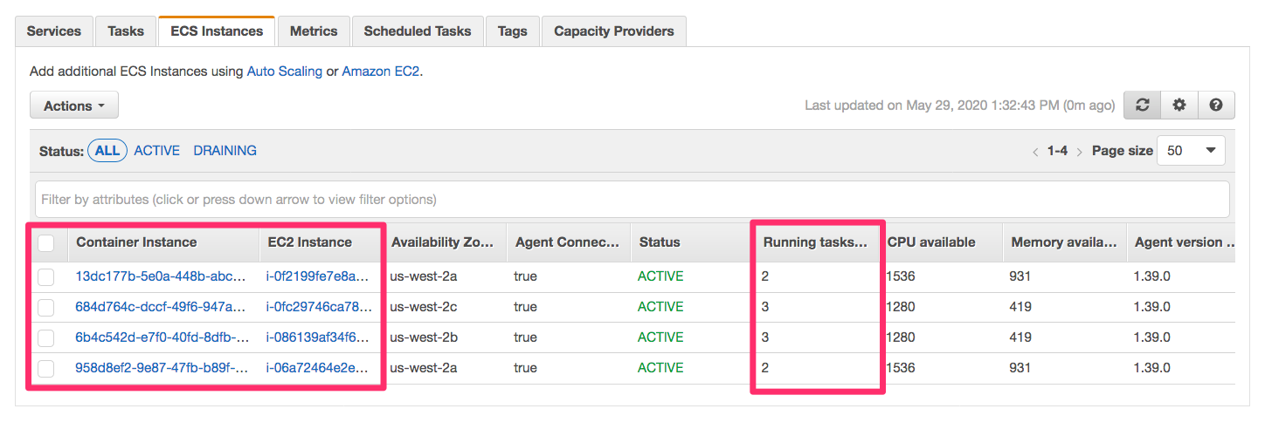Viewport: 1265px width, 436px height.
Task: Open the Actions dropdown menu
Action: click(x=74, y=106)
